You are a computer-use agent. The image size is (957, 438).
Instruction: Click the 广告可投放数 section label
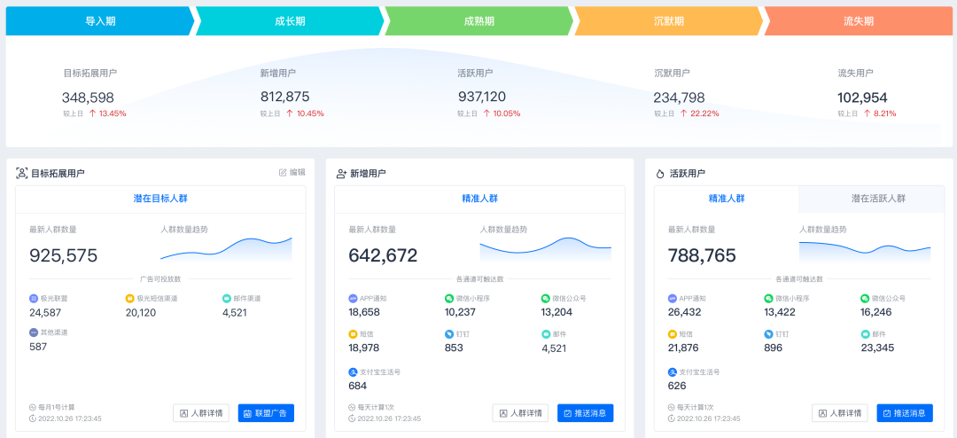(x=160, y=279)
